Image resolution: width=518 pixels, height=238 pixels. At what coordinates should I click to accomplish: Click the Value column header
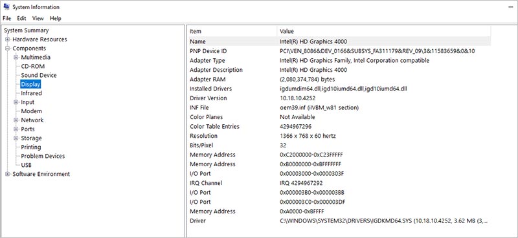click(x=384, y=31)
